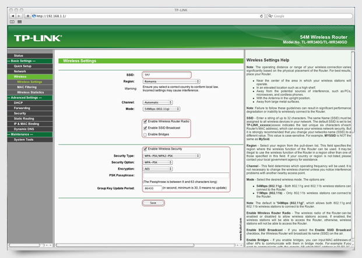362x258 pixels.
Task: Open the Status menu item
Action: tap(30, 55)
